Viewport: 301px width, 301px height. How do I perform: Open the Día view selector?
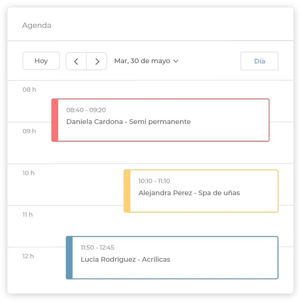point(259,61)
